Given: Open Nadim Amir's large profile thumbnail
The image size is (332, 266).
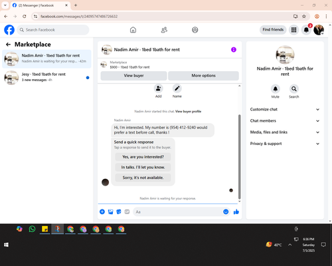Looking at the screenshot, I should (x=285, y=55).
